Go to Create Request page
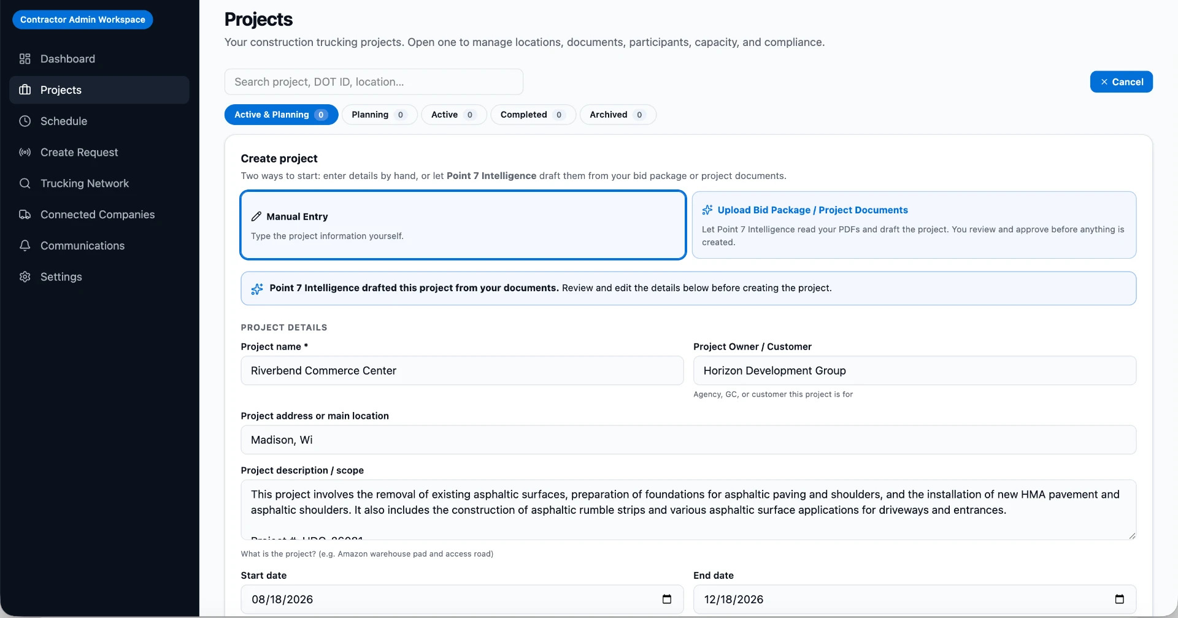1178x618 pixels. point(99,152)
